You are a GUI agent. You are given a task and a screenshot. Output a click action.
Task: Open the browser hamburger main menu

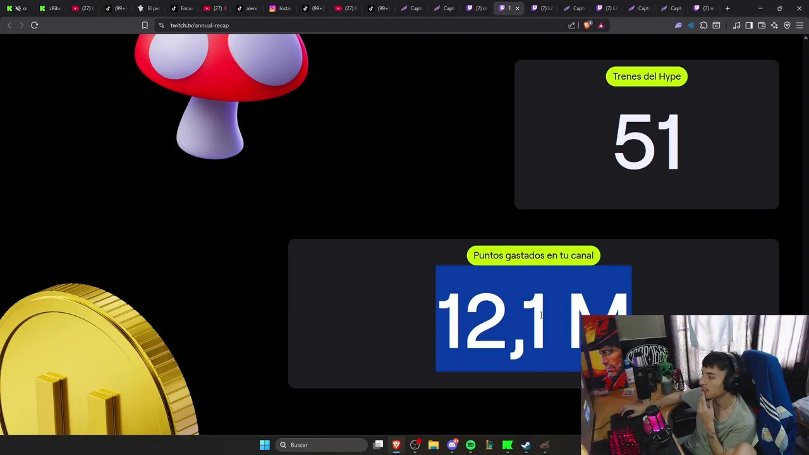coord(800,25)
